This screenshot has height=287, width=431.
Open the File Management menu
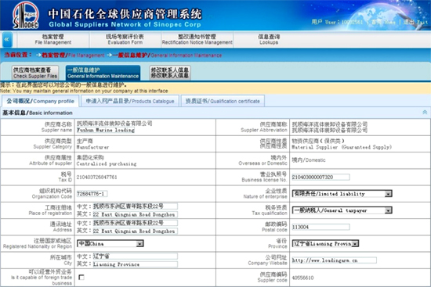point(53,40)
